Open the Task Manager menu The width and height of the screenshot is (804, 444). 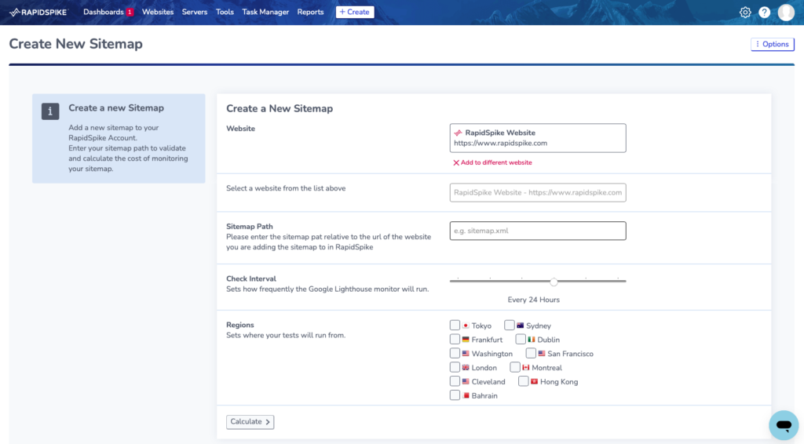[265, 13]
